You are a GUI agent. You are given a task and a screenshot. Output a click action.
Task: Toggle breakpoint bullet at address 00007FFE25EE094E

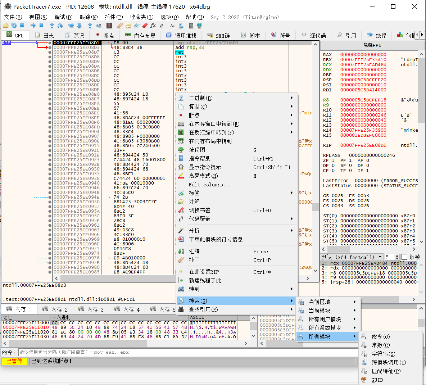pos(50,197)
